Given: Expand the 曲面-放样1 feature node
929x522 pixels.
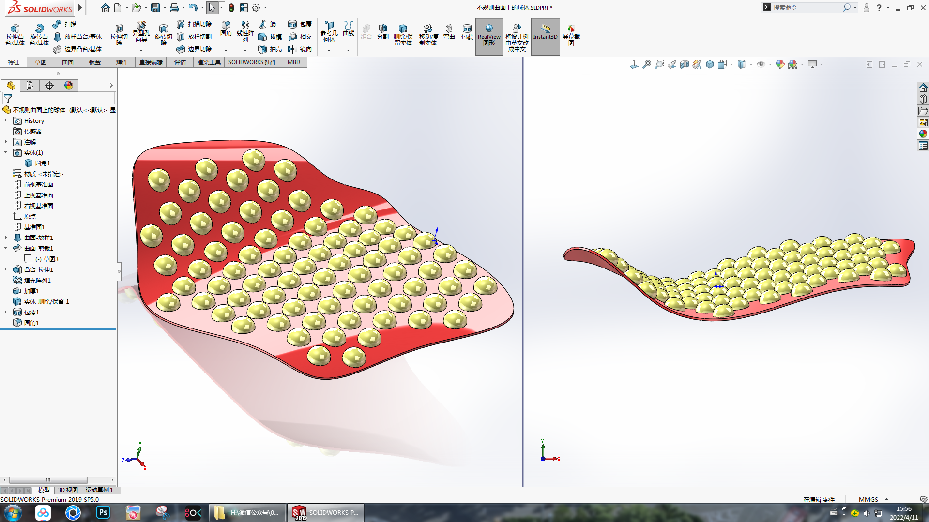Looking at the screenshot, I should 6,238.
